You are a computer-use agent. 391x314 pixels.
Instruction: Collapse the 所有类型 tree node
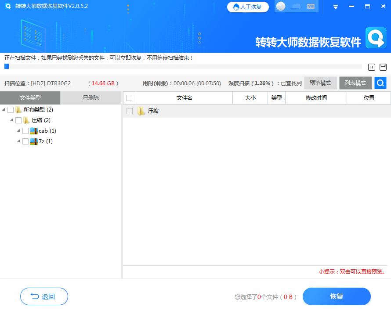pyautogui.click(x=4, y=109)
